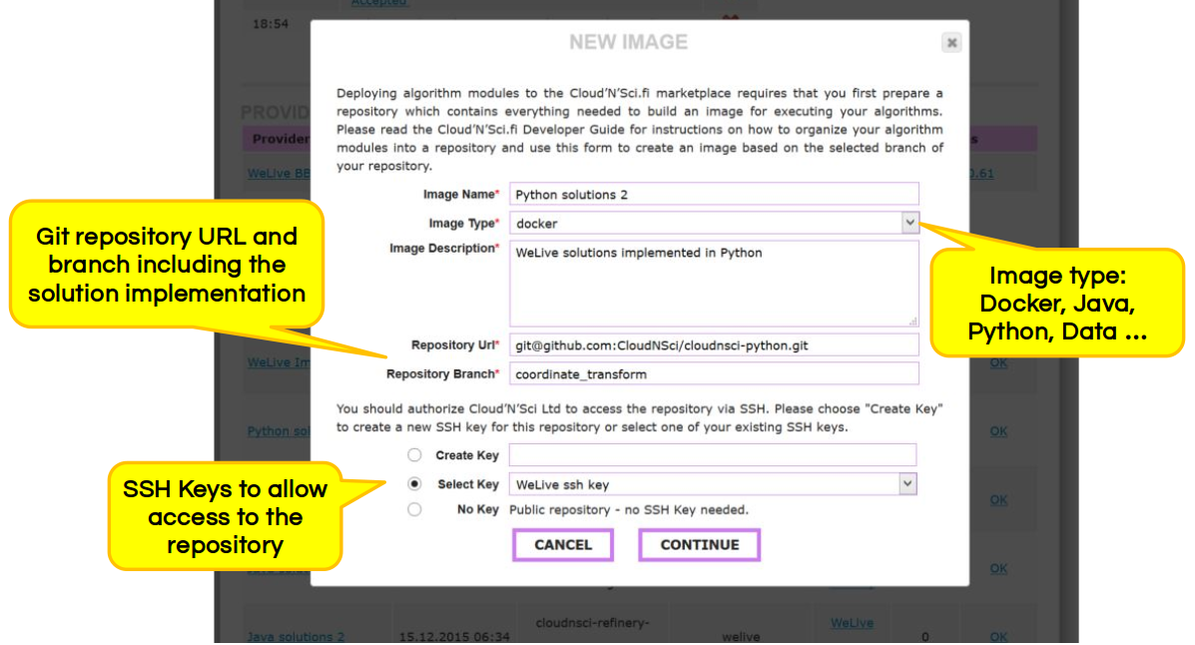This screenshot has height=645, width=1195.
Task: Click the 'Repository Branch' field label
Action: tap(440, 374)
